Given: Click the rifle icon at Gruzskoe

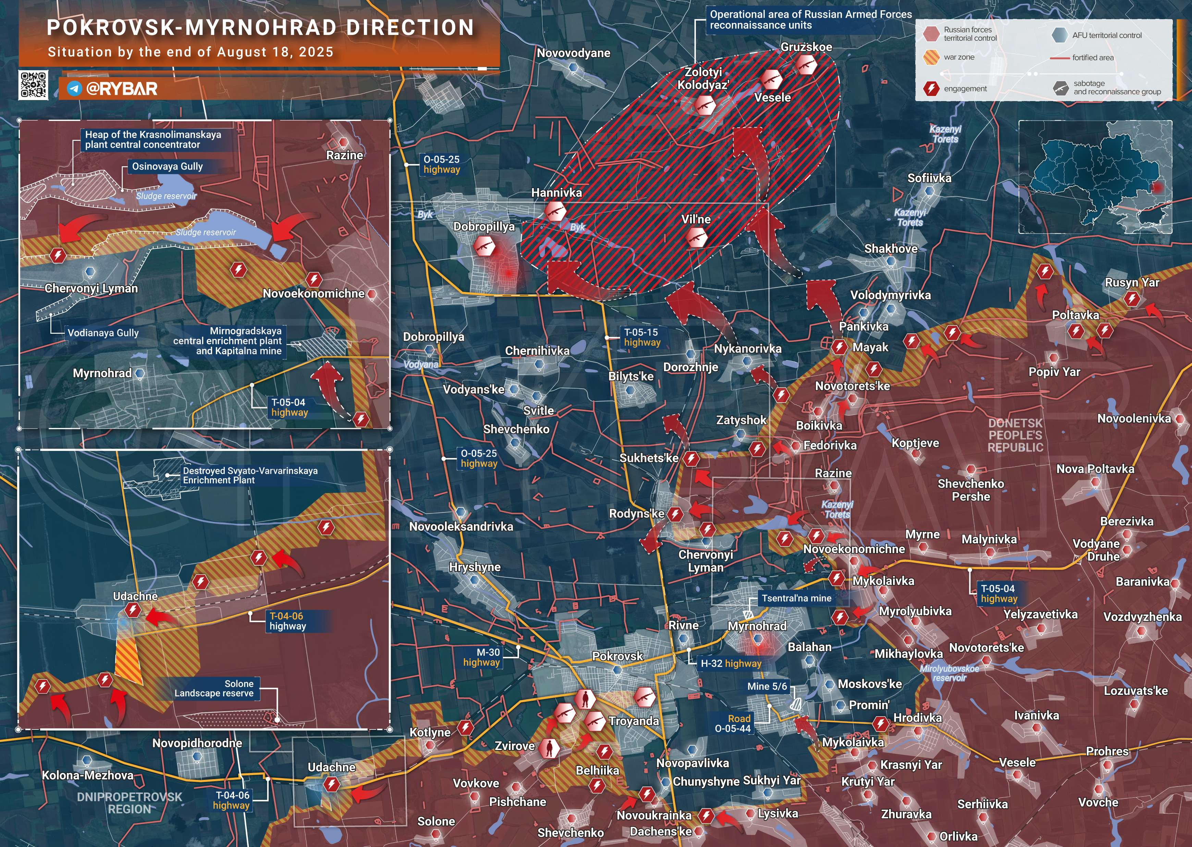Looking at the screenshot, I should pyautogui.click(x=806, y=65).
